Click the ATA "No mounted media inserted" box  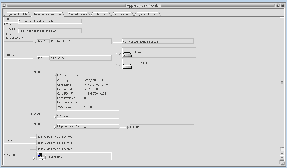click(x=158, y=41)
